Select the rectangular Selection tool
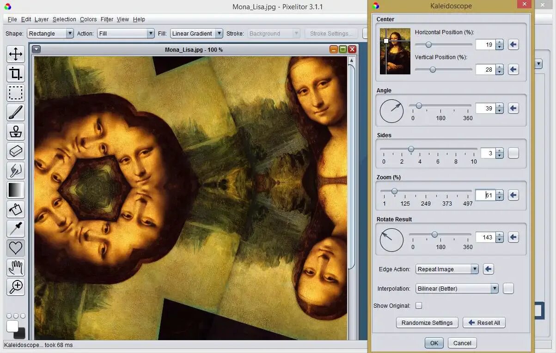The height and width of the screenshot is (353, 556). [16, 93]
